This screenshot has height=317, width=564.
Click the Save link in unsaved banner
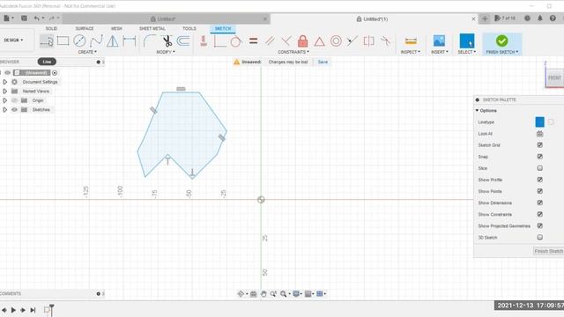coord(323,62)
